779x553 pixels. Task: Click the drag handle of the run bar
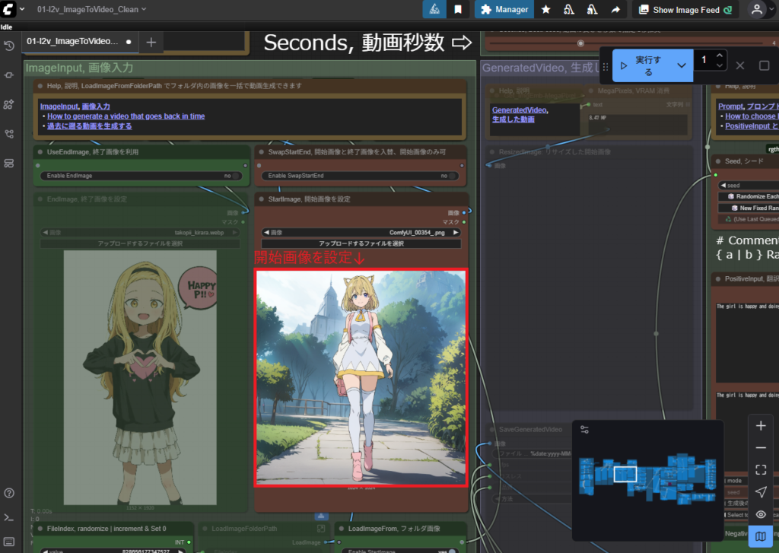[x=606, y=66]
